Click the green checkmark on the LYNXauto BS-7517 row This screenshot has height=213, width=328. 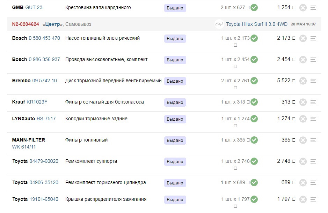point(254,119)
